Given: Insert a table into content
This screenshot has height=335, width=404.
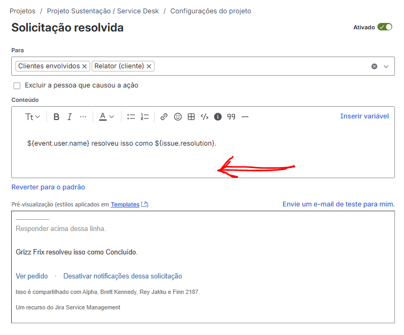Looking at the screenshot, I should pos(191,117).
